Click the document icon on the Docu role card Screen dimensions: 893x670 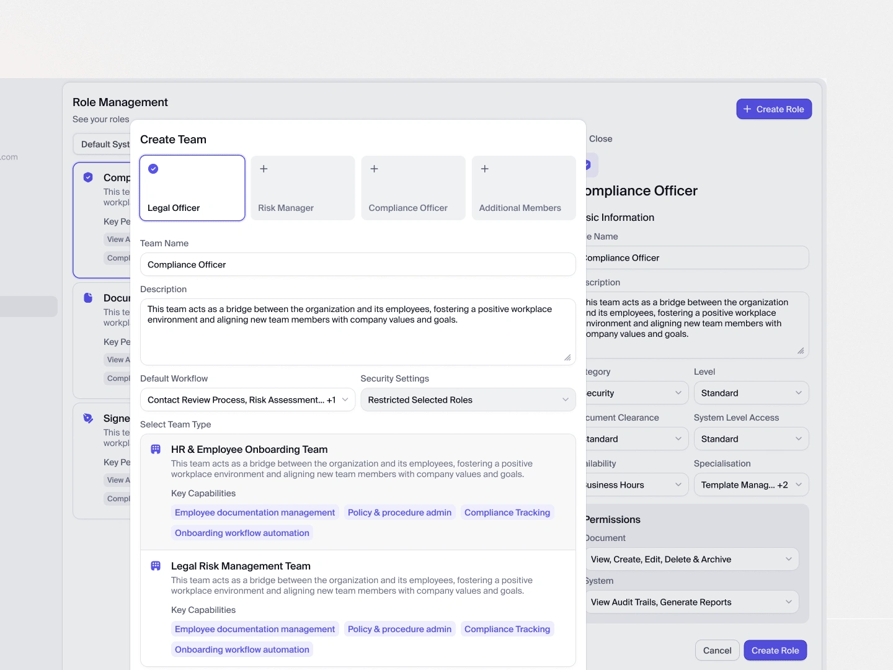(88, 298)
